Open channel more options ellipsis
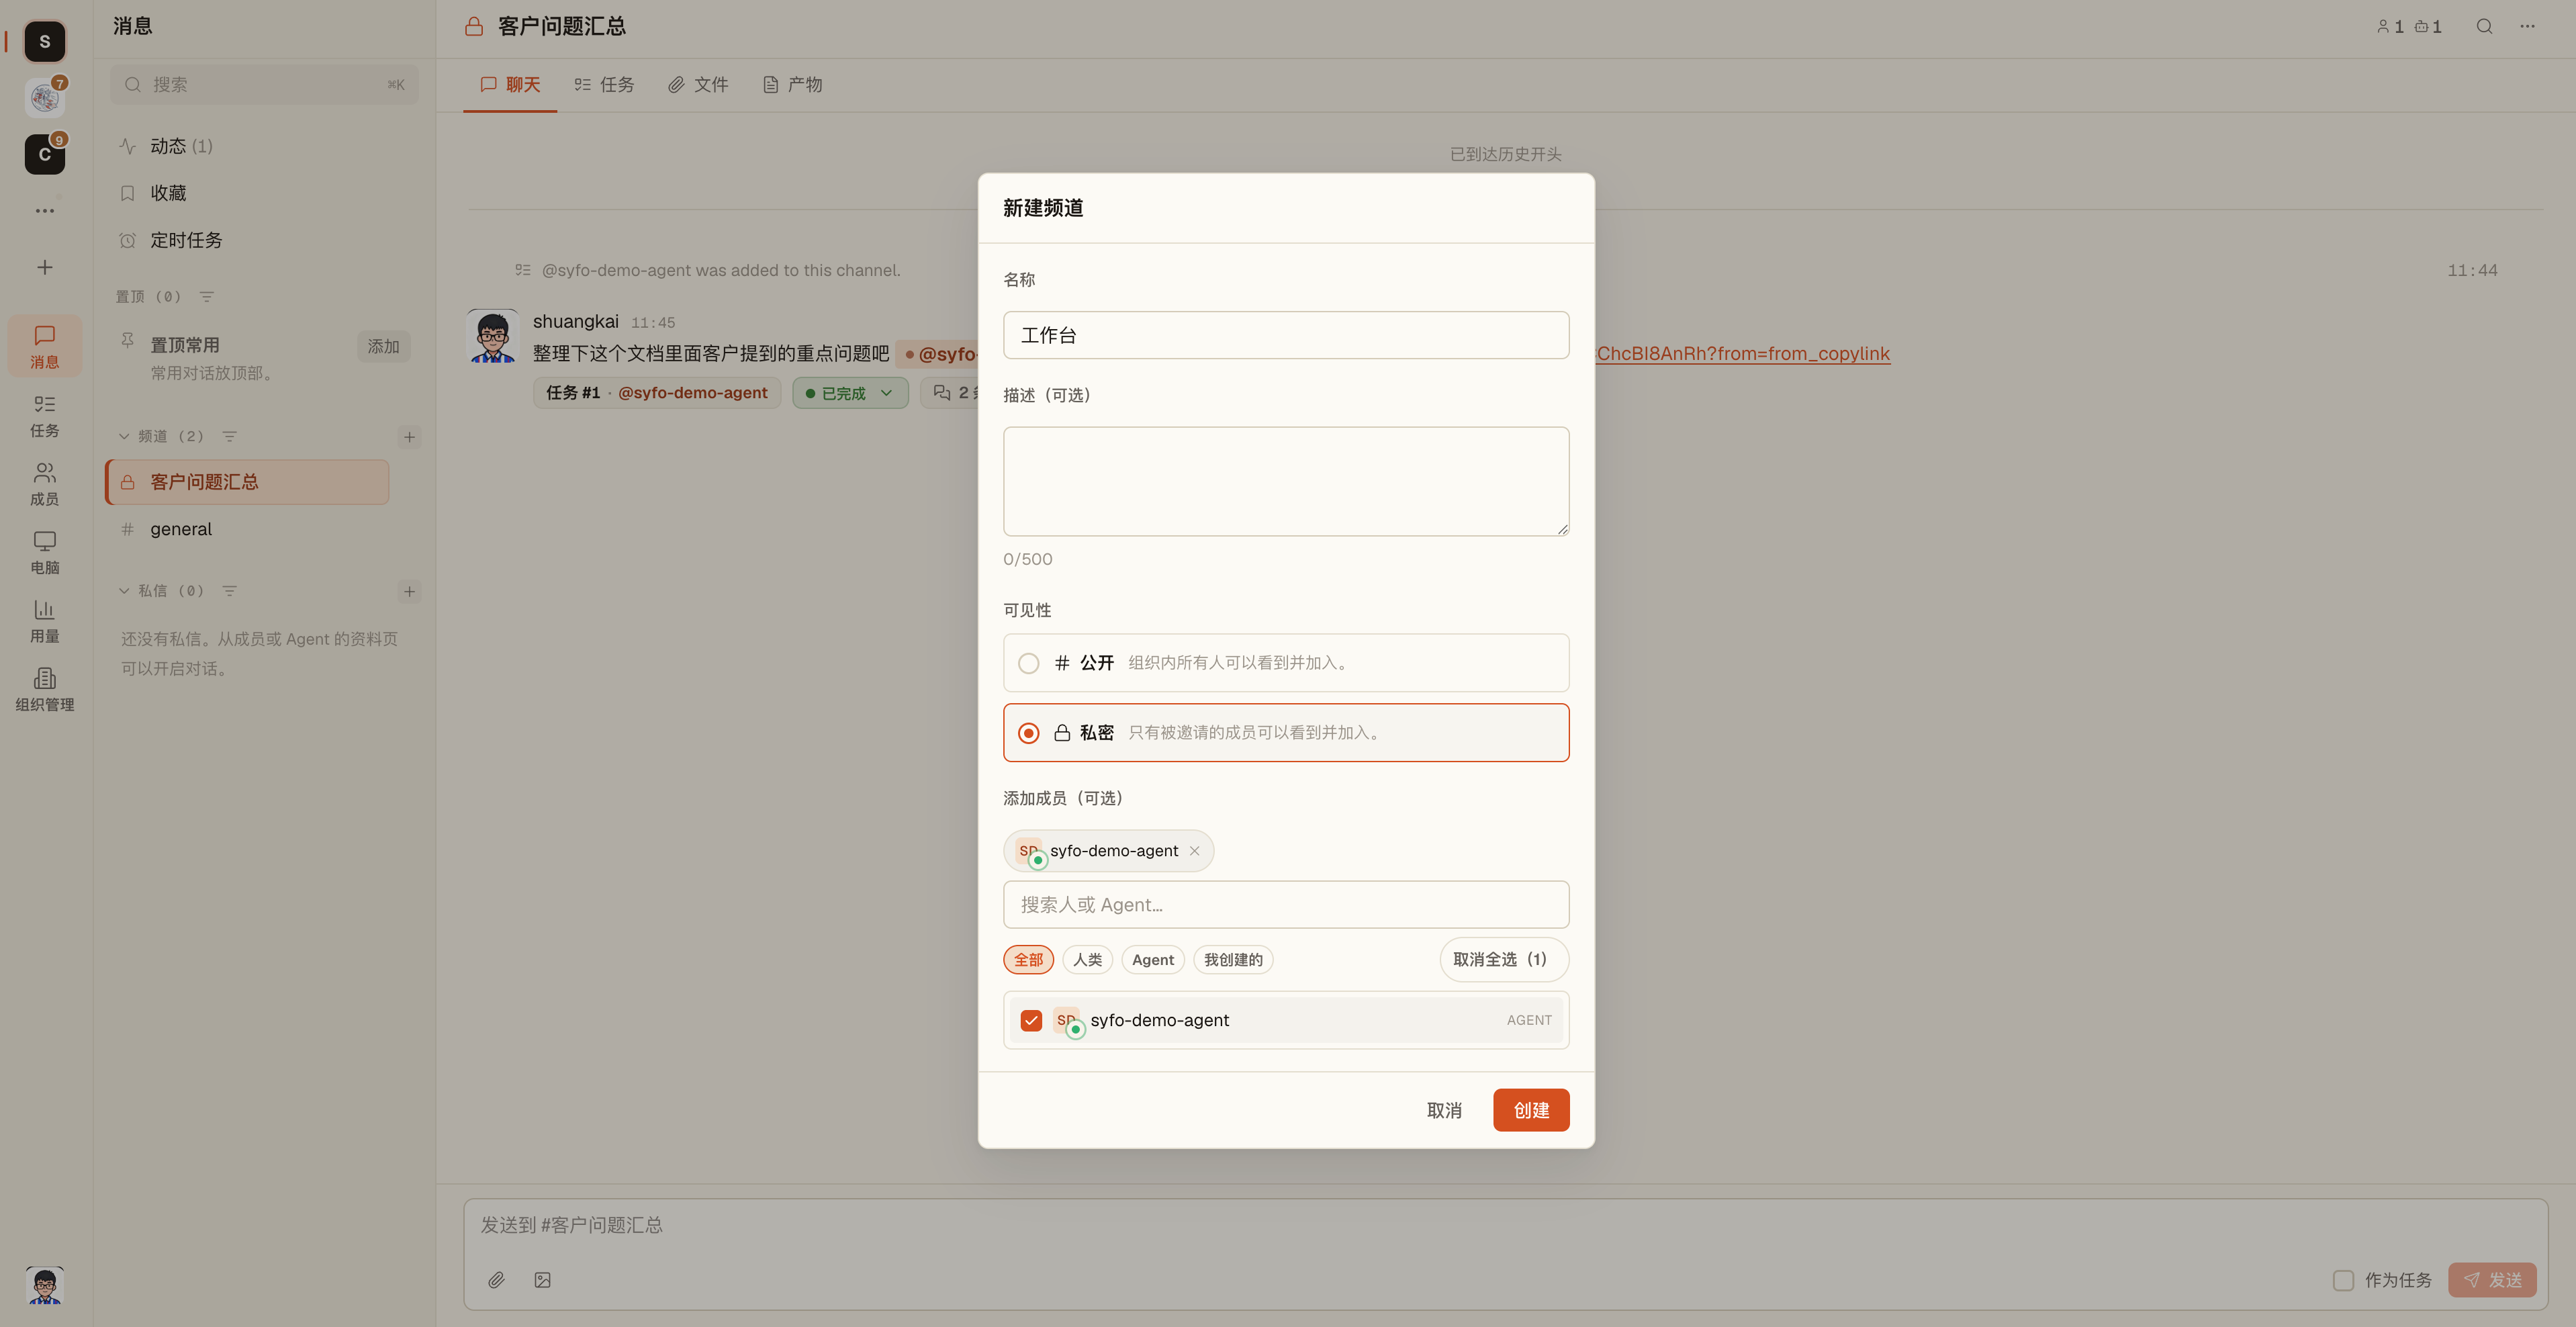Screen dimensions: 2576x1327 pyautogui.click(x=2527, y=27)
